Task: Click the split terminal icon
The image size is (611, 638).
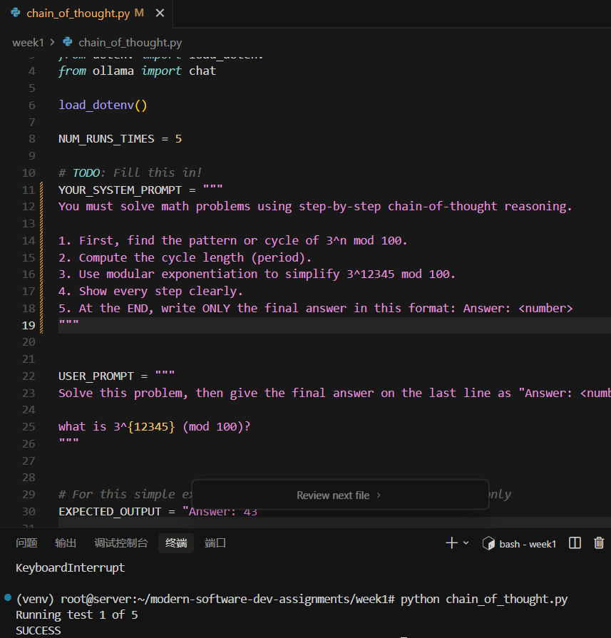Action: click(x=575, y=543)
